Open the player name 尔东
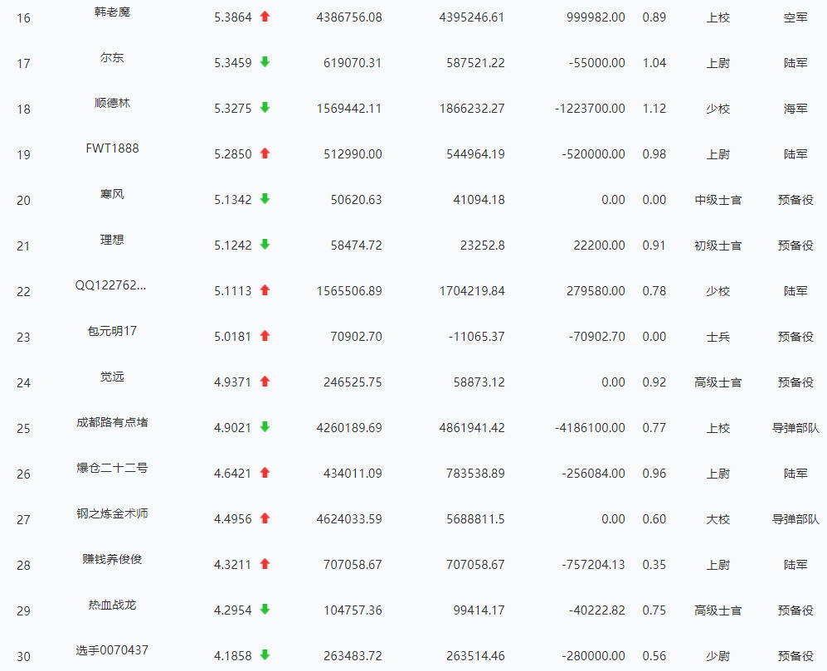This screenshot has height=671, width=827. pyautogui.click(x=112, y=57)
